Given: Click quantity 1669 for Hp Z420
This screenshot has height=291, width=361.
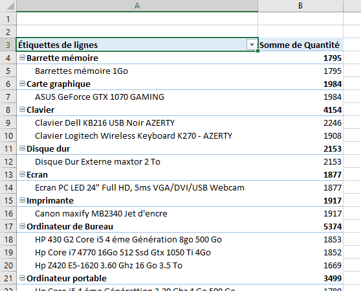Looking at the screenshot, I should (333, 266).
